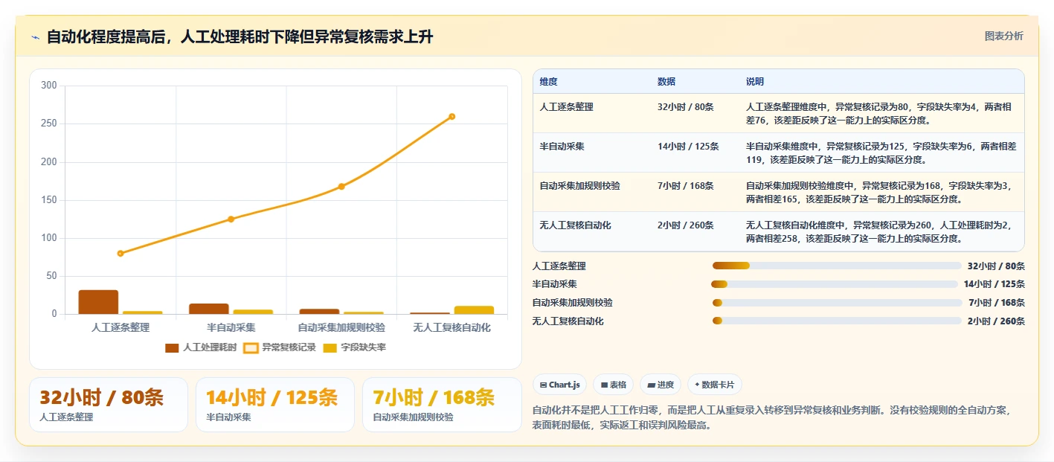Click the line point at value 80
This screenshot has height=462, width=1054.
coord(120,254)
